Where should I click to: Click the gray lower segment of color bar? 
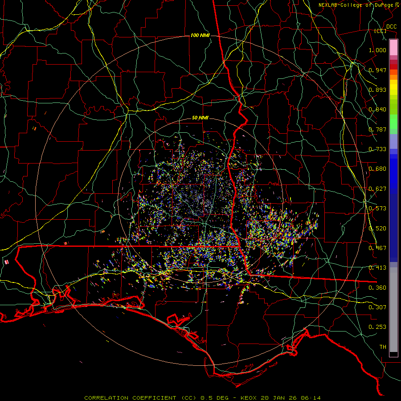click(x=393, y=310)
